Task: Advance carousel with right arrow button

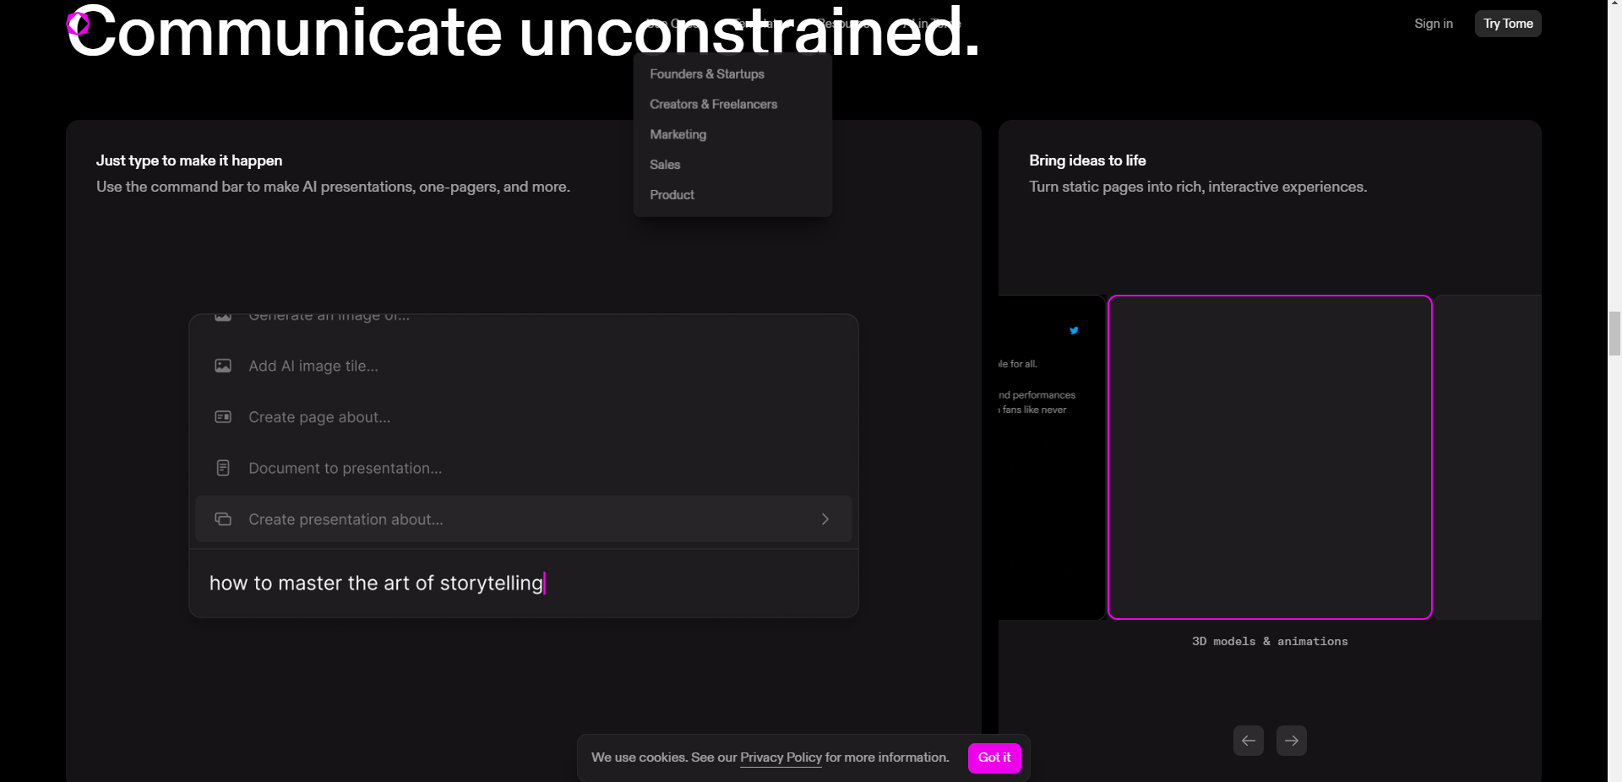Action: pyautogui.click(x=1291, y=741)
